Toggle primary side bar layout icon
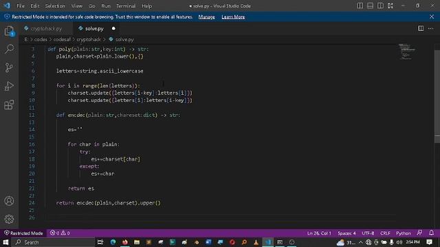440x247 pixels. coord(360,5)
